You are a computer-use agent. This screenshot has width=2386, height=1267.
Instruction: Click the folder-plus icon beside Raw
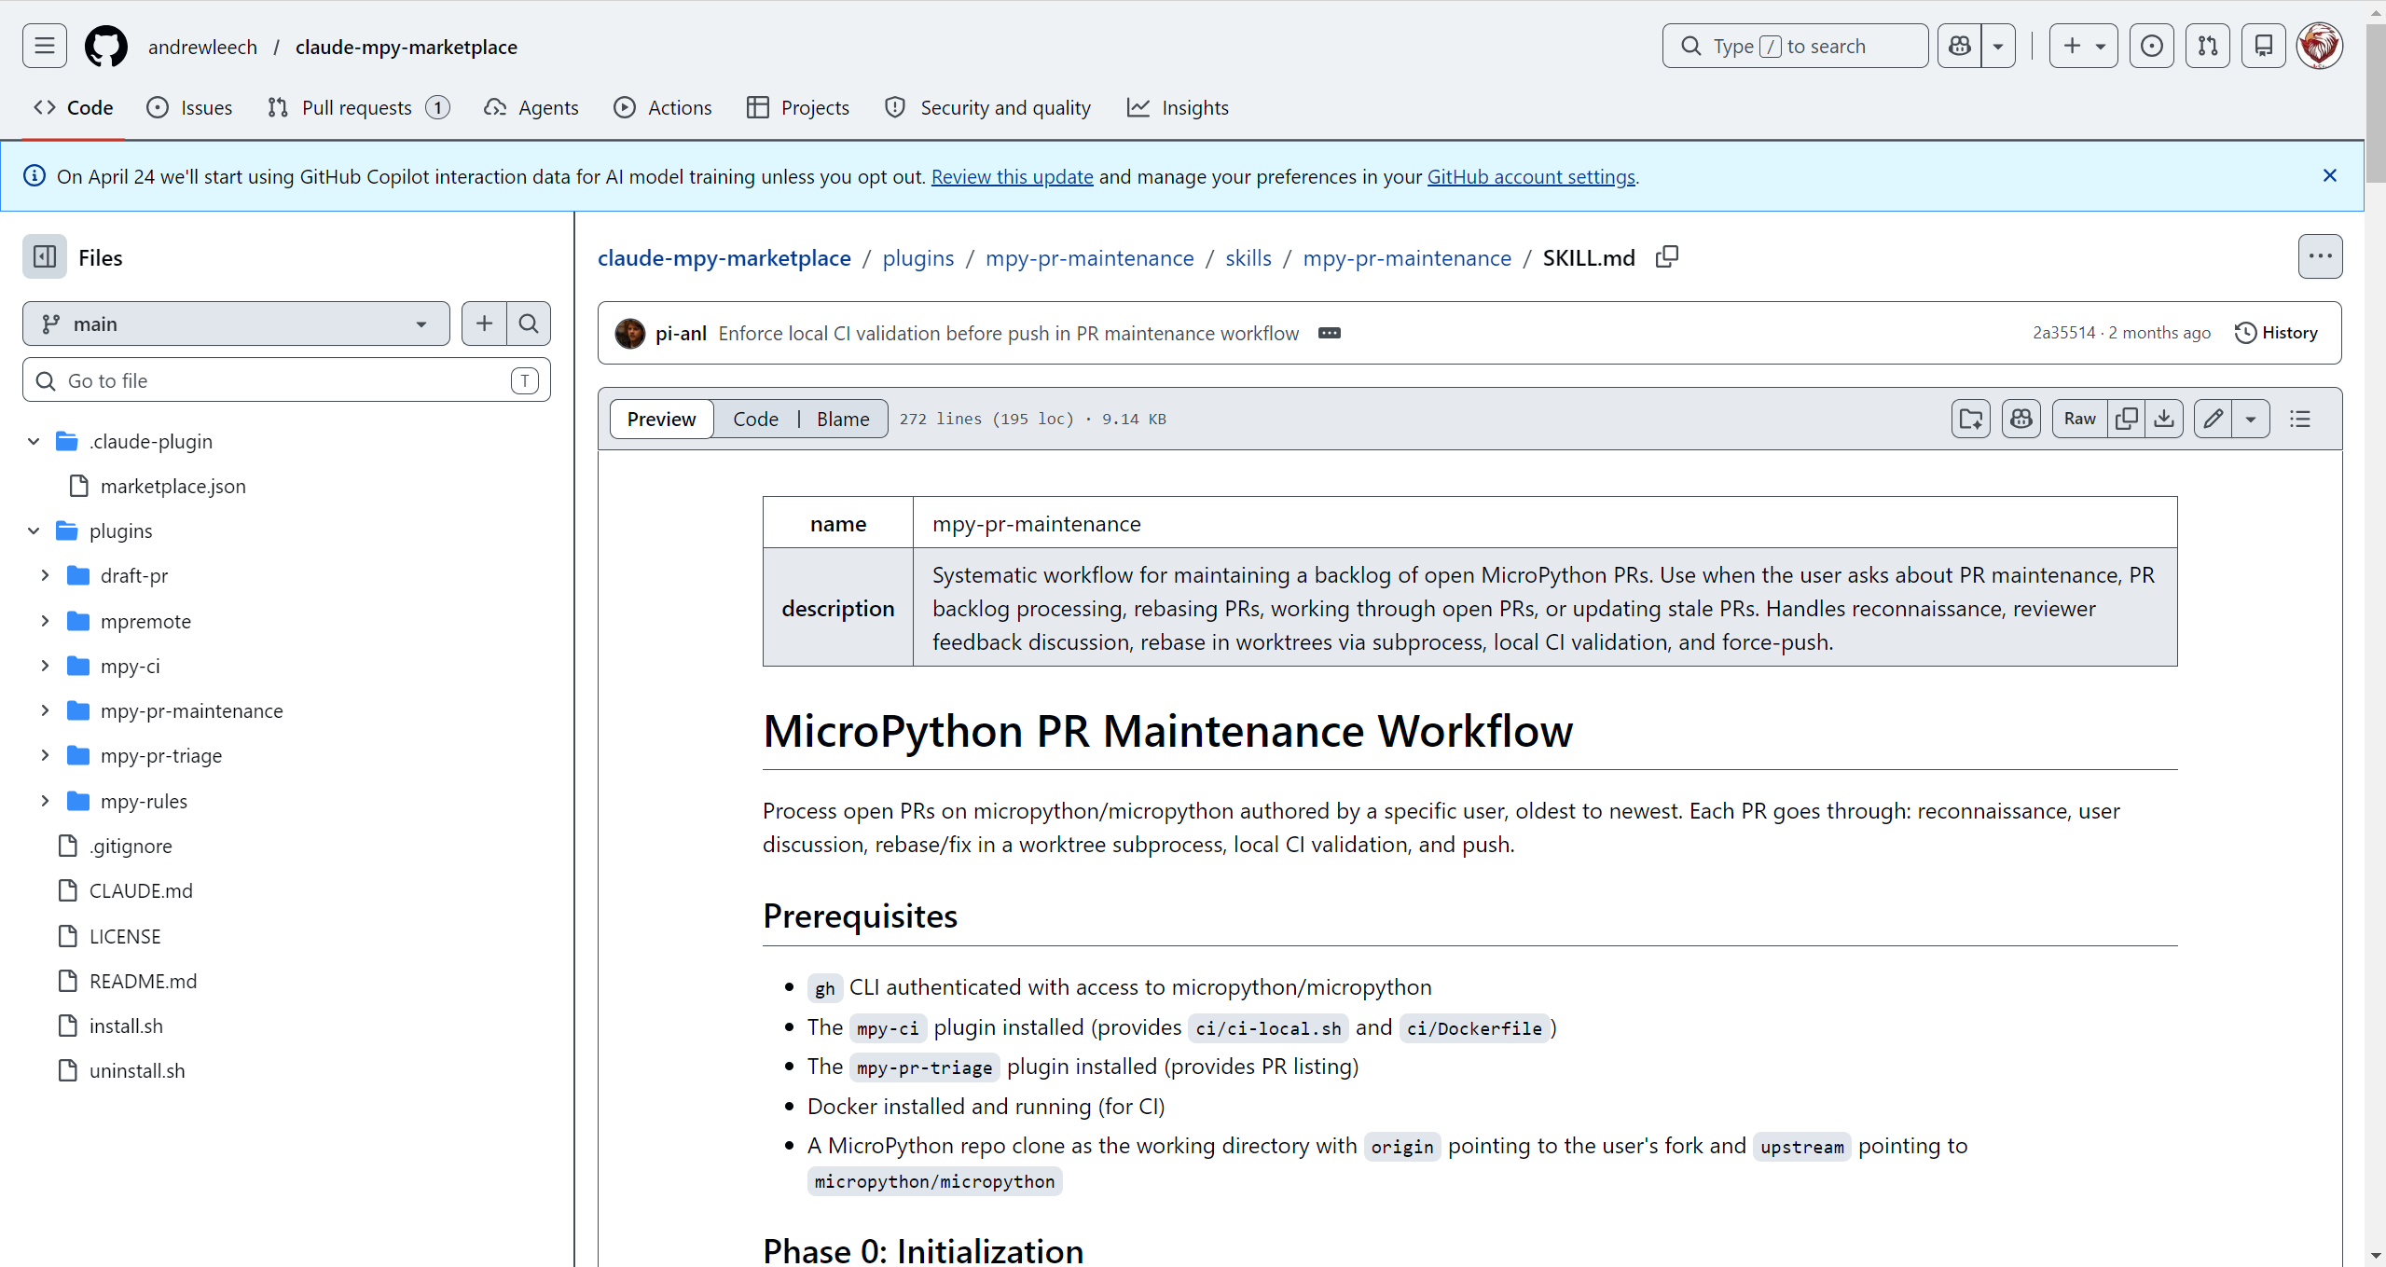[1971, 419]
